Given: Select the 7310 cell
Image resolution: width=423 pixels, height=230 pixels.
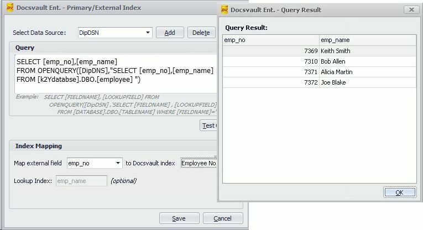Looking at the screenshot, I should (x=271, y=61).
